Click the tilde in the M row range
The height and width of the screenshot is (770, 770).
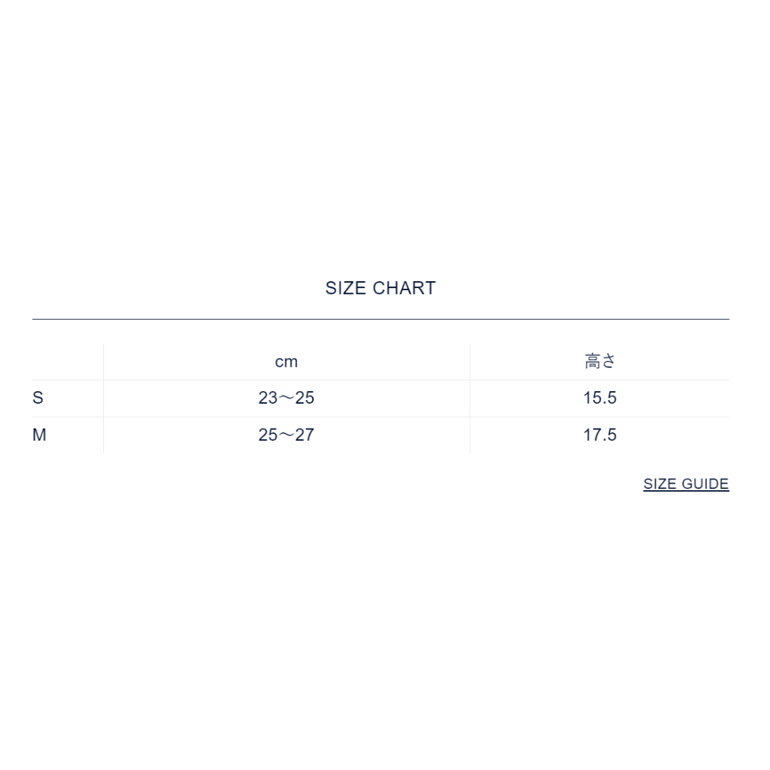tap(286, 435)
